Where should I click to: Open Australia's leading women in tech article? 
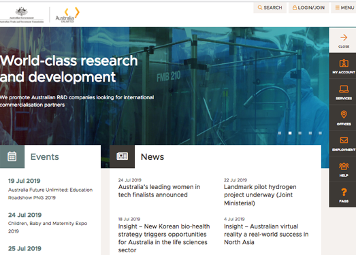159,191
